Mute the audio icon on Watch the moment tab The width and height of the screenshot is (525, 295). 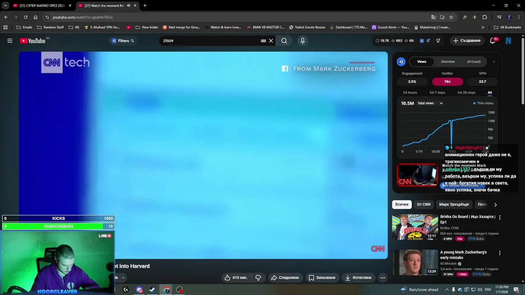pyautogui.click(x=128, y=5)
